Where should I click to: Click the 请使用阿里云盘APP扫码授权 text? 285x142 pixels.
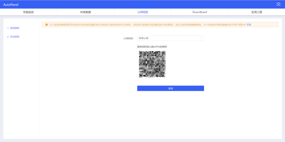point(152,47)
